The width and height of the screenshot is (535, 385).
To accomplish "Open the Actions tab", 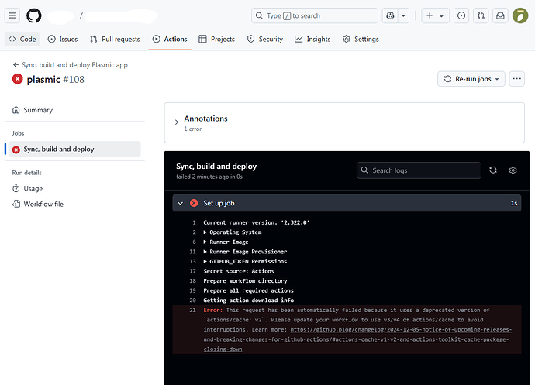I will coord(170,40).
